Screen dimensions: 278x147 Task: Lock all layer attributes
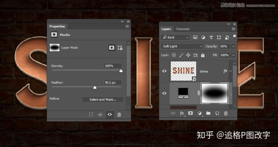(x=203, y=55)
